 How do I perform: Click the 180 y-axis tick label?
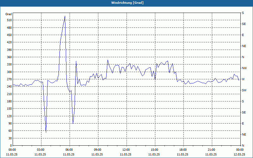click(9, 101)
